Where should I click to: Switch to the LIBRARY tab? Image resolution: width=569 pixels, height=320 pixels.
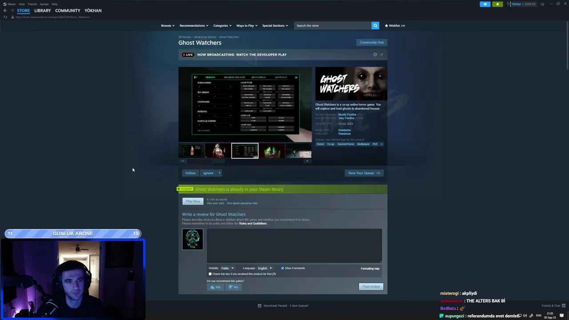pyautogui.click(x=43, y=10)
